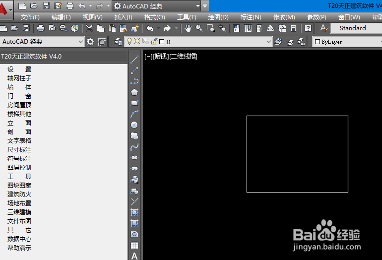Open the 三维建模 entry in side panel
The height and width of the screenshot is (260, 382).
tap(19, 212)
